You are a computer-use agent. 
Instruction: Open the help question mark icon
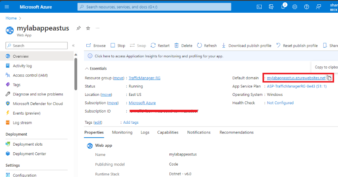click(306, 7)
